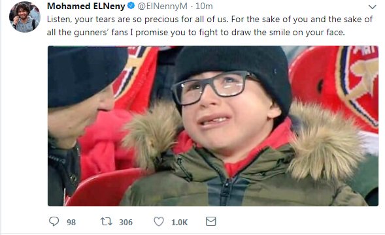Click the reply speech bubble icon

(54, 221)
